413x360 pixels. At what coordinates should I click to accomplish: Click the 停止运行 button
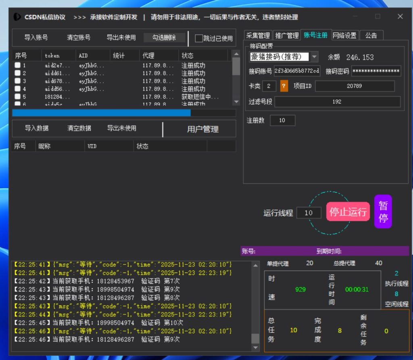348,211
